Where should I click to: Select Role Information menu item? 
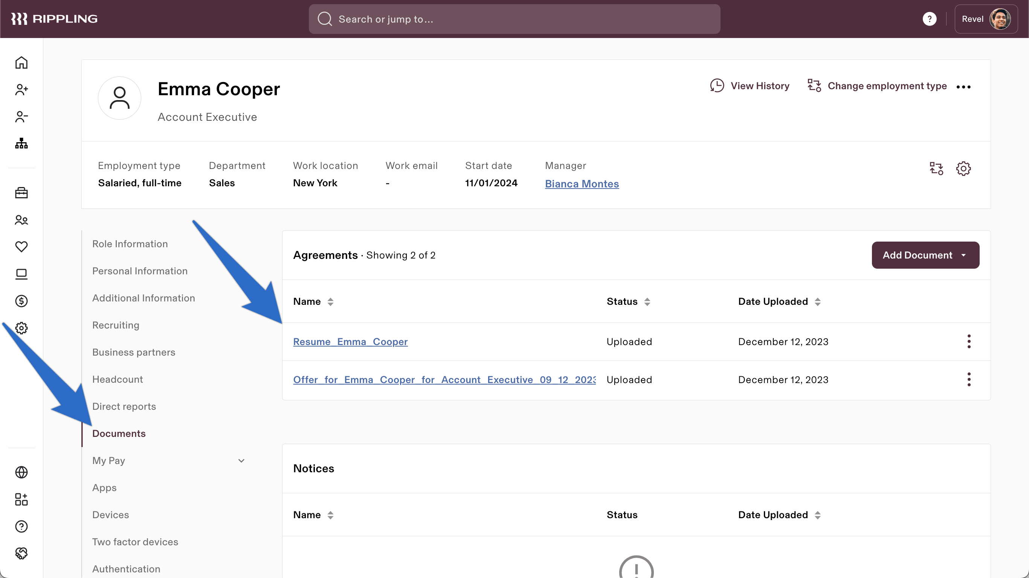[x=130, y=243]
